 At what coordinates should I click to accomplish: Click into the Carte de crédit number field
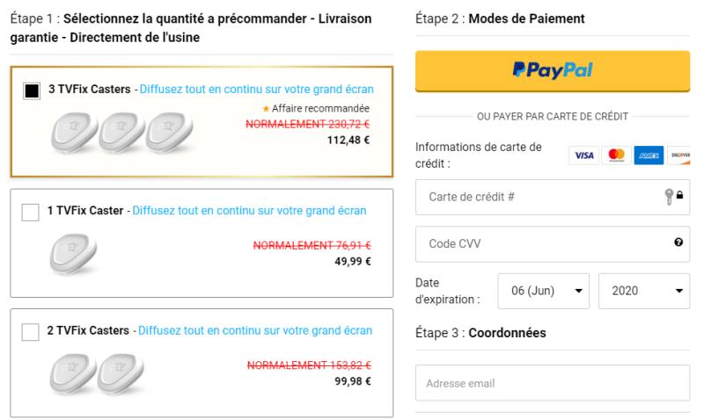pyautogui.click(x=537, y=198)
